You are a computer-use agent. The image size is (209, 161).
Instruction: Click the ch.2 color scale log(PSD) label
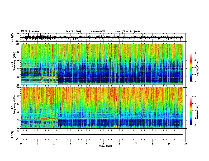198,112
